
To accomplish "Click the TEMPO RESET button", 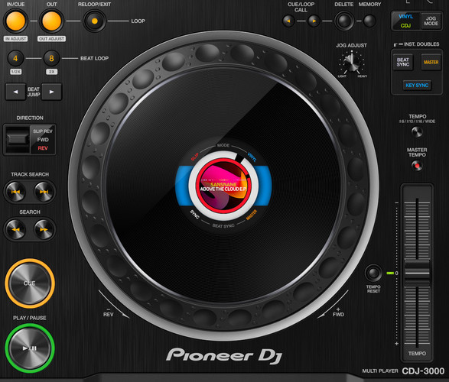I will click(373, 273).
